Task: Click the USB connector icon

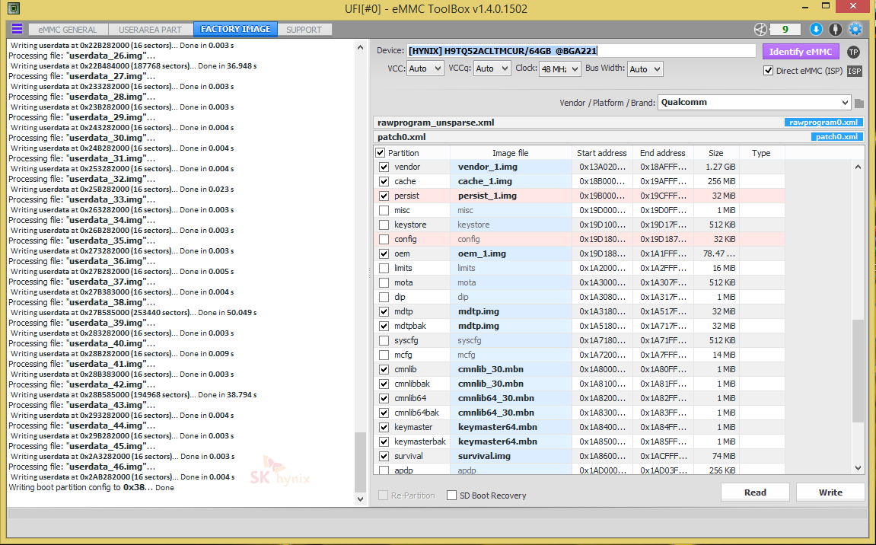Action: pos(836,30)
